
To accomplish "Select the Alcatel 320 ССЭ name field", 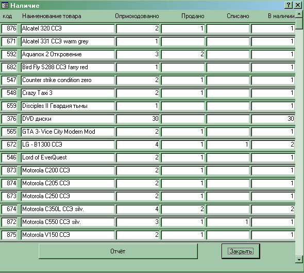I will 67,28.
